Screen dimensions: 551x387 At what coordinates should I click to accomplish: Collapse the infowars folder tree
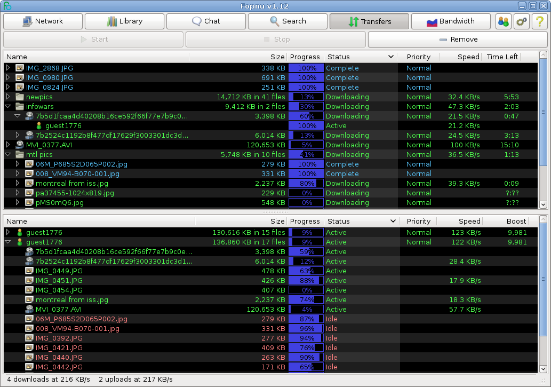click(8, 107)
